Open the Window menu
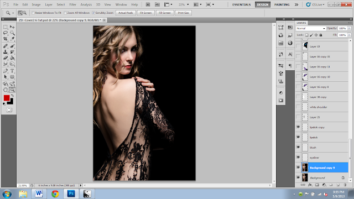This screenshot has height=199, width=354. (121, 4)
